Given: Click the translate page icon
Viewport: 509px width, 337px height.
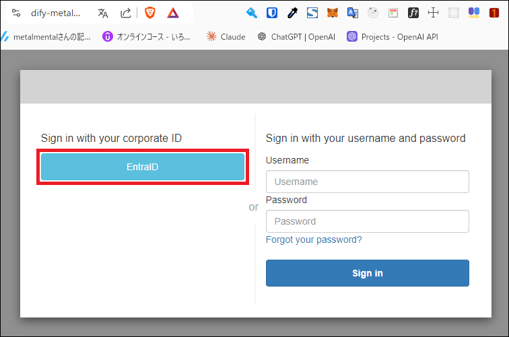Looking at the screenshot, I should coord(102,13).
